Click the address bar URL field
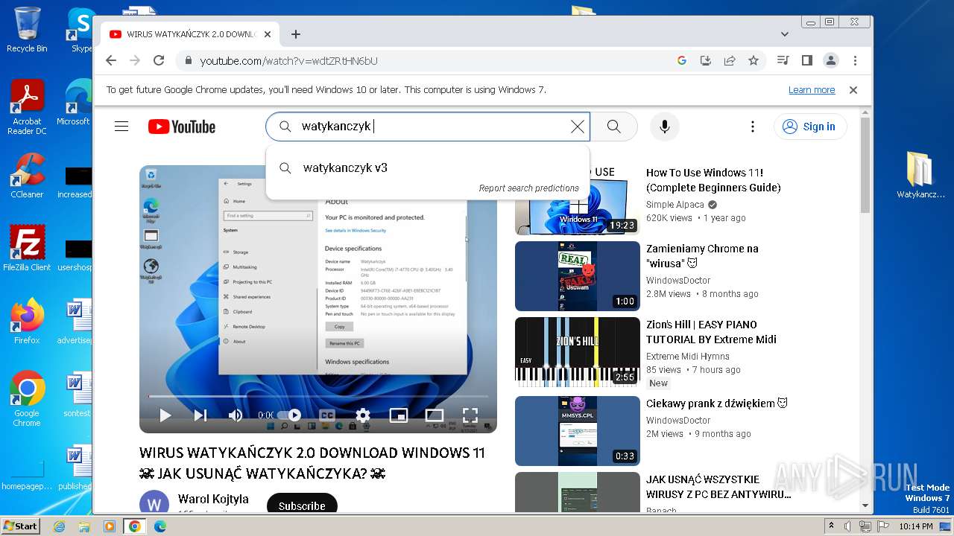Viewport: 954px width, 536px height. 432,61
